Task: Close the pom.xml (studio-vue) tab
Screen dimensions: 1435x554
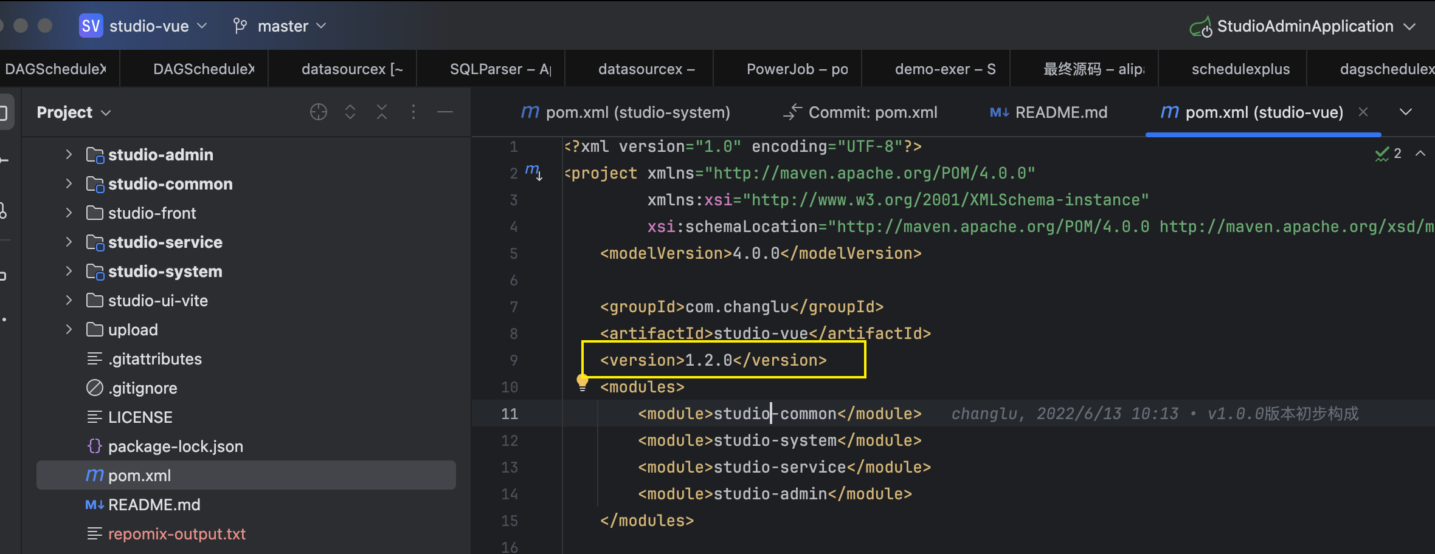Action: [1363, 112]
